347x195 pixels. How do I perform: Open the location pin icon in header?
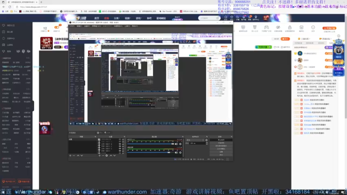pos(256,17)
